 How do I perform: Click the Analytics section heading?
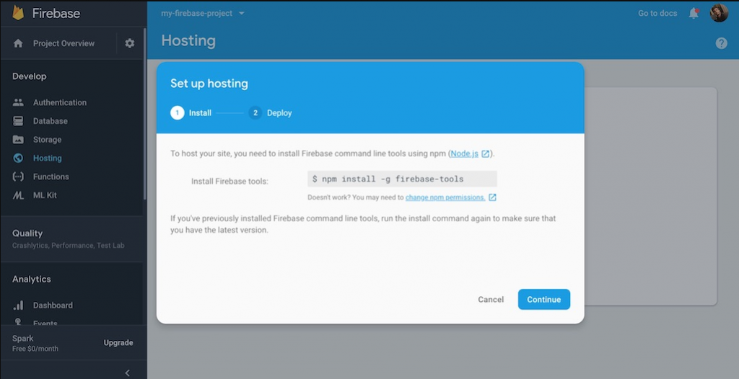coord(32,279)
